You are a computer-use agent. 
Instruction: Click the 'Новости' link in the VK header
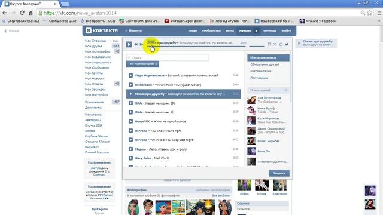tap(133, 30)
